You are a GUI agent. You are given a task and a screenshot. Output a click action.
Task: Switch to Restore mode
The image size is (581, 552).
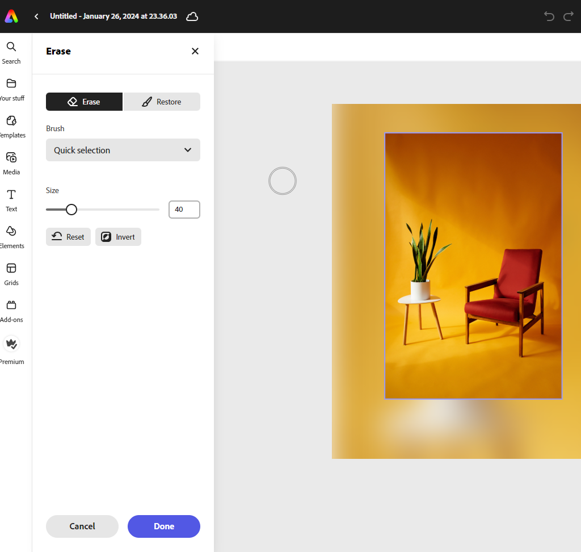162,102
